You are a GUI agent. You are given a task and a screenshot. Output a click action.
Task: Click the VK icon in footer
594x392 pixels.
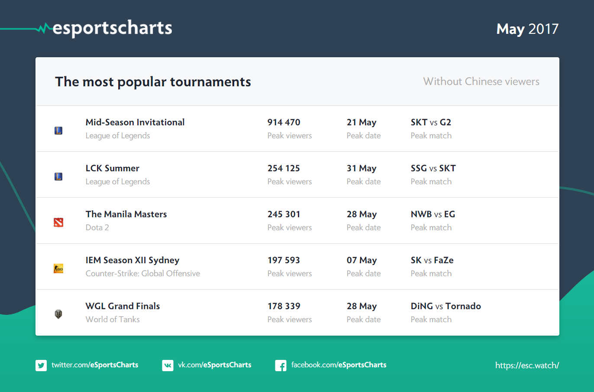coord(168,366)
